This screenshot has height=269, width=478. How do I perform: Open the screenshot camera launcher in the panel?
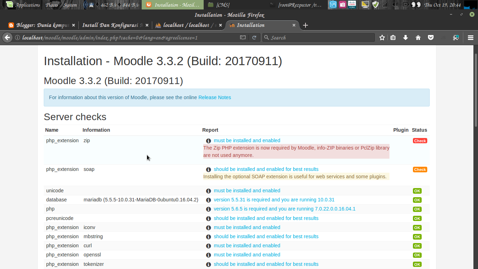pyautogui.click(x=343, y=5)
